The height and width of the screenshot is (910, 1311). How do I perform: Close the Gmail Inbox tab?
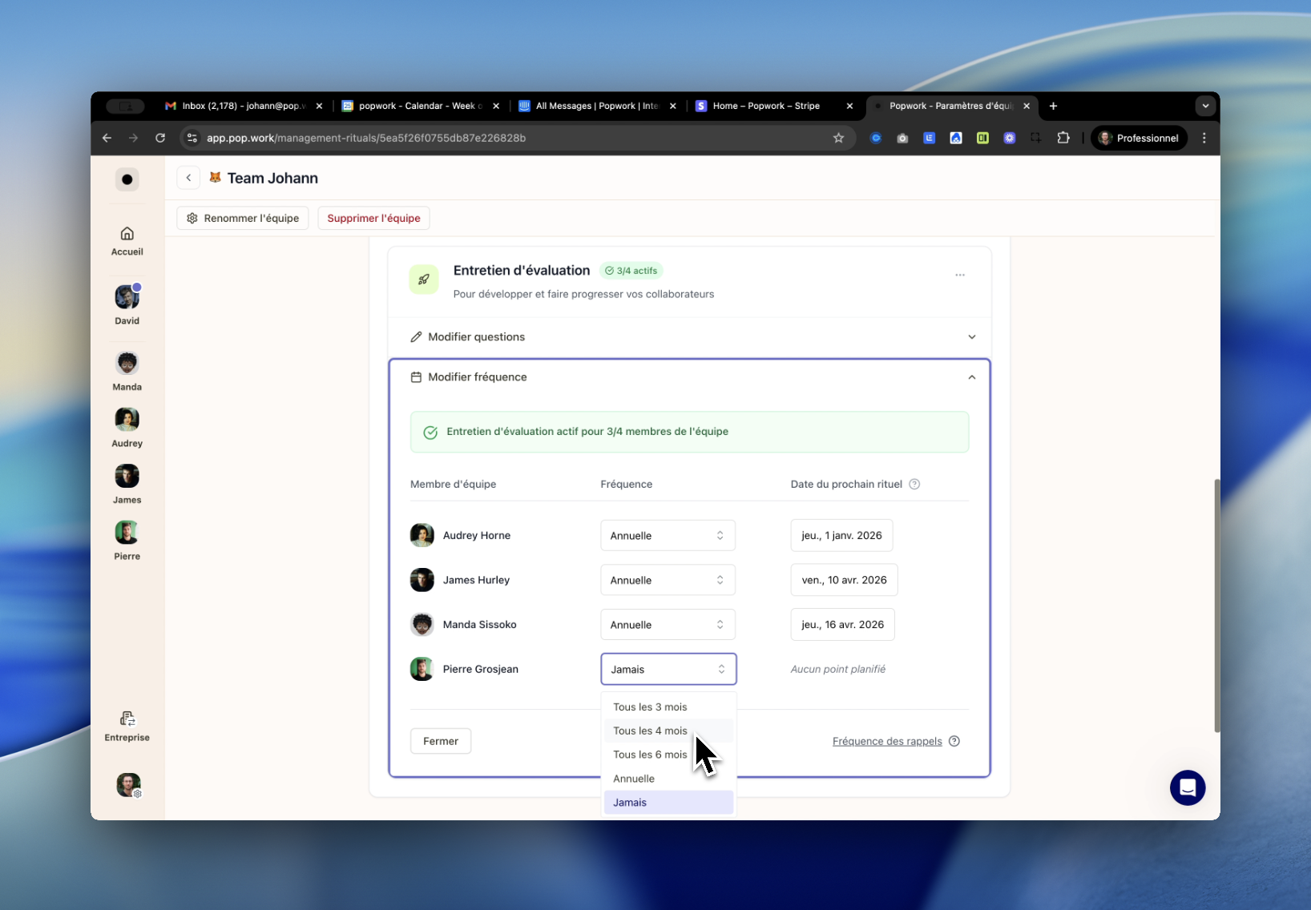pos(319,106)
